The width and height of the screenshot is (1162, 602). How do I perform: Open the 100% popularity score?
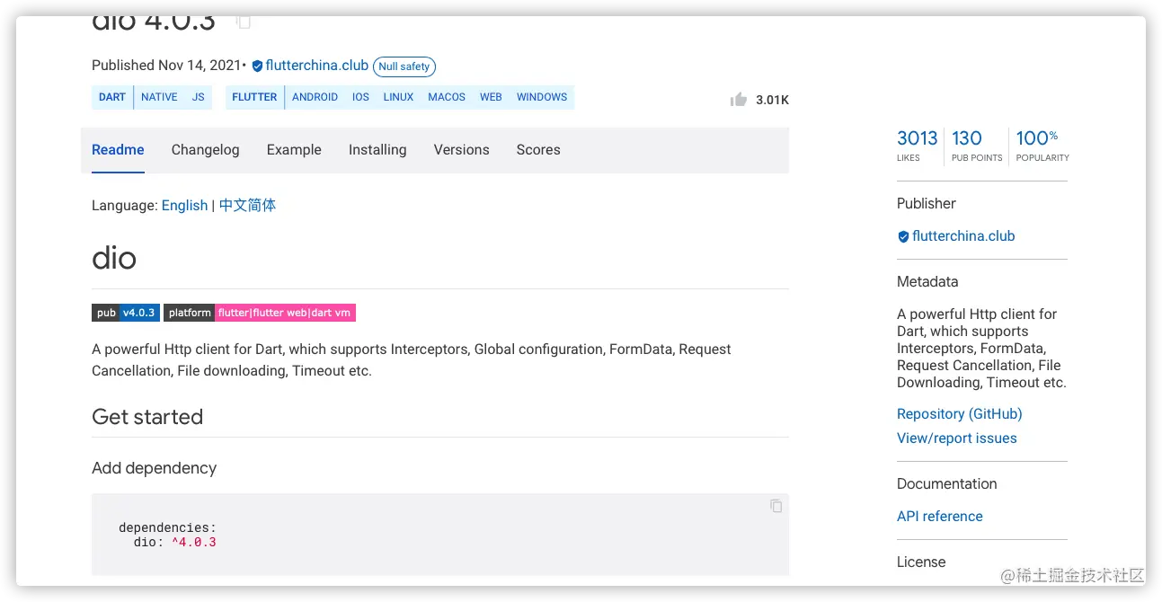pos(1042,146)
